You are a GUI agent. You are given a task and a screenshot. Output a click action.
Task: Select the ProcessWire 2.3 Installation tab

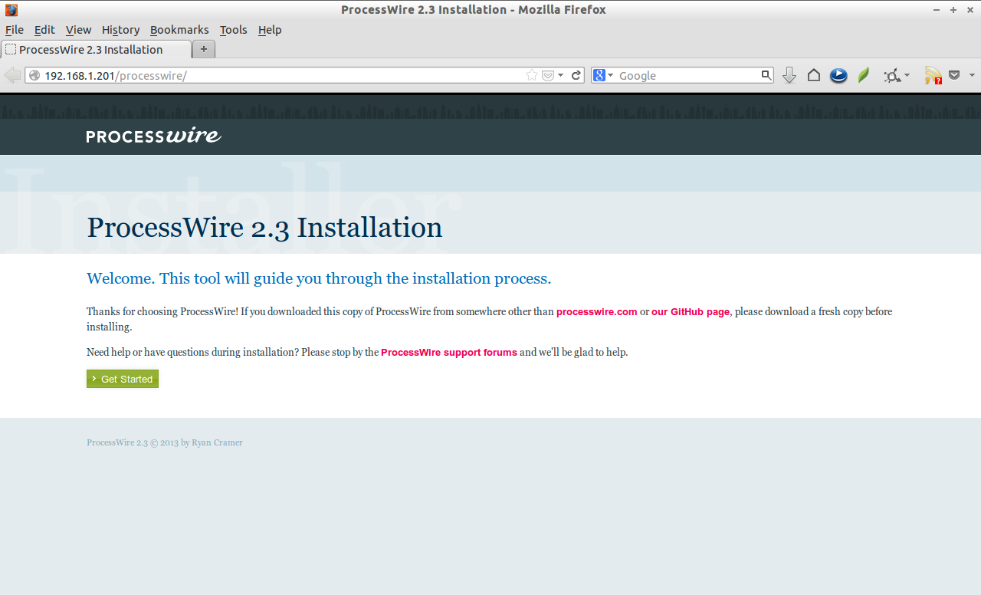click(95, 50)
